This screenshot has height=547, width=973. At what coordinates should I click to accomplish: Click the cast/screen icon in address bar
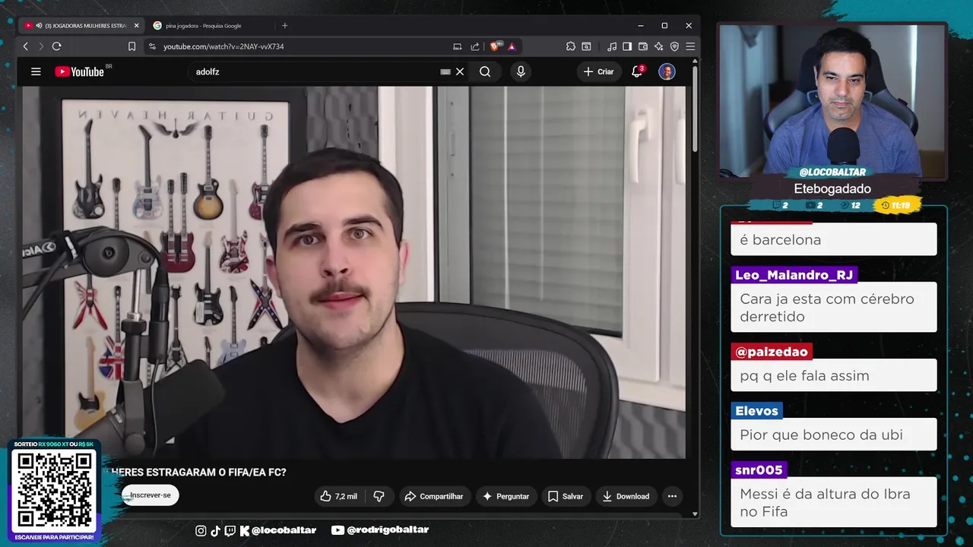(x=457, y=46)
